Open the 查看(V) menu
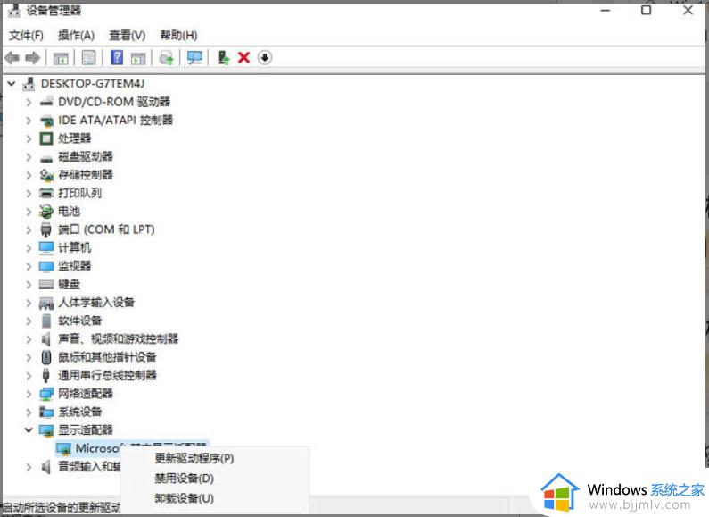 point(127,36)
